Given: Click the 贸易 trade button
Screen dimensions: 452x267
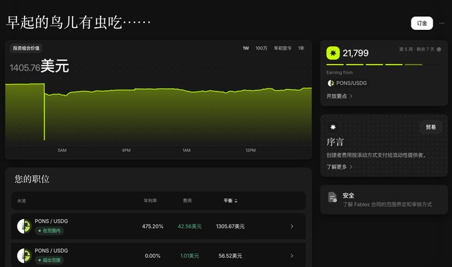Looking at the screenshot, I should 431,127.
